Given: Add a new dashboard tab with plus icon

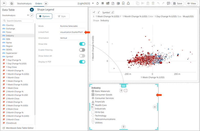Looking at the screenshot, I should (x=46, y=4).
